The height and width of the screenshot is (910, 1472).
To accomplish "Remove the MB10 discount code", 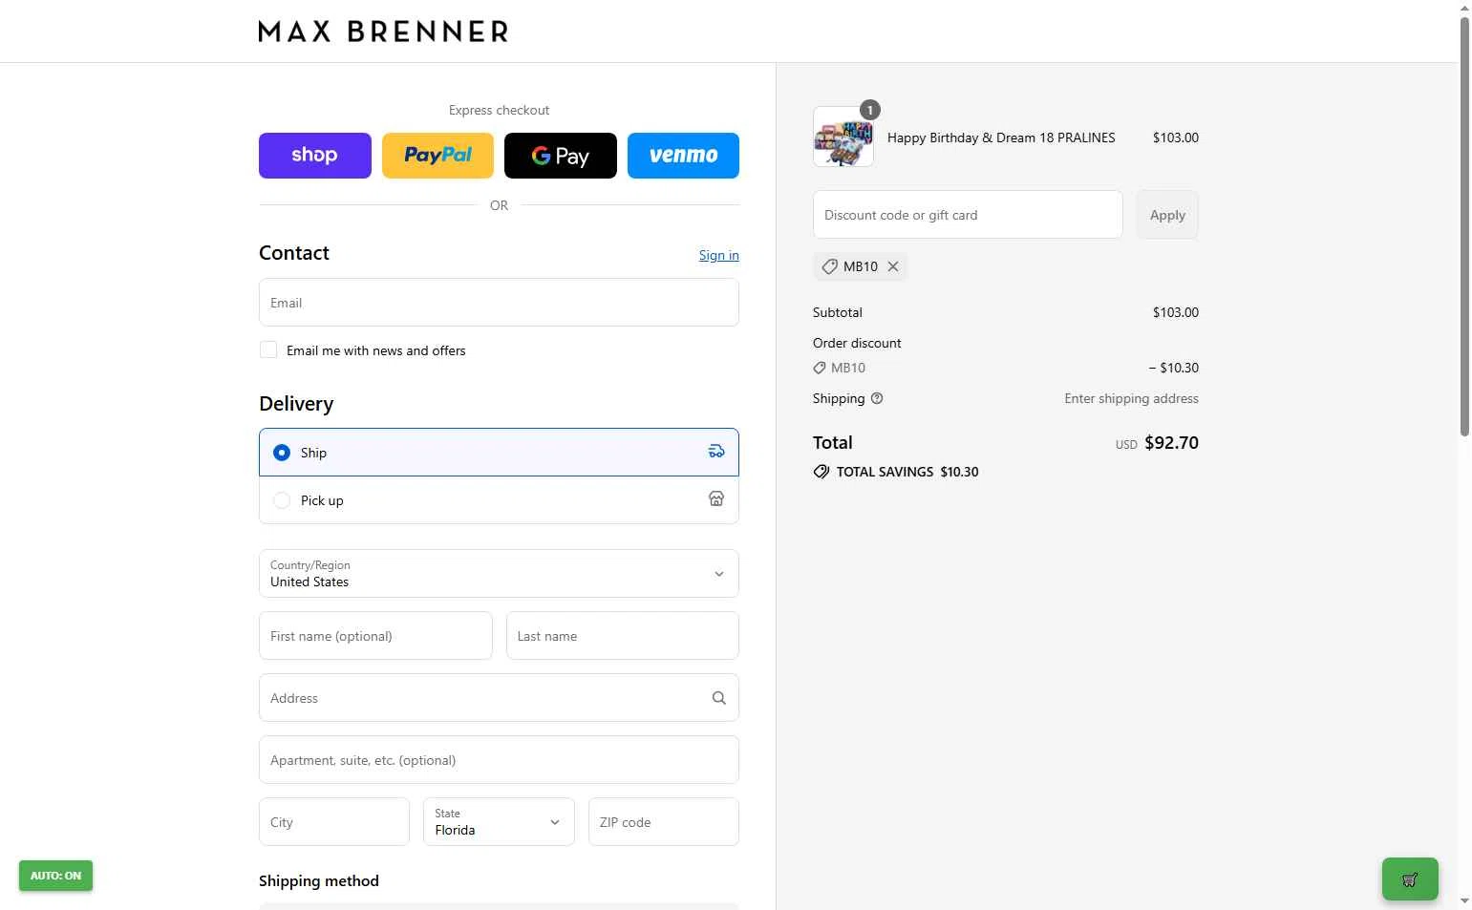I will (x=893, y=266).
